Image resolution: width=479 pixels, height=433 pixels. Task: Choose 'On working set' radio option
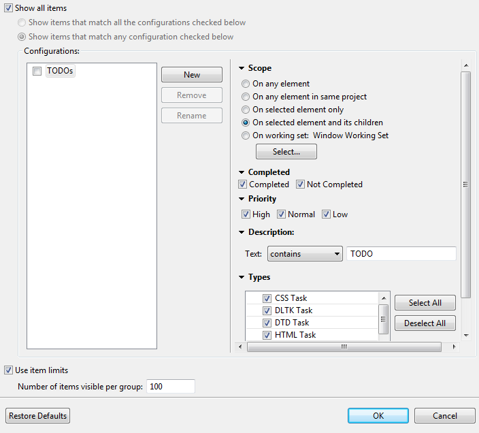[246, 135]
